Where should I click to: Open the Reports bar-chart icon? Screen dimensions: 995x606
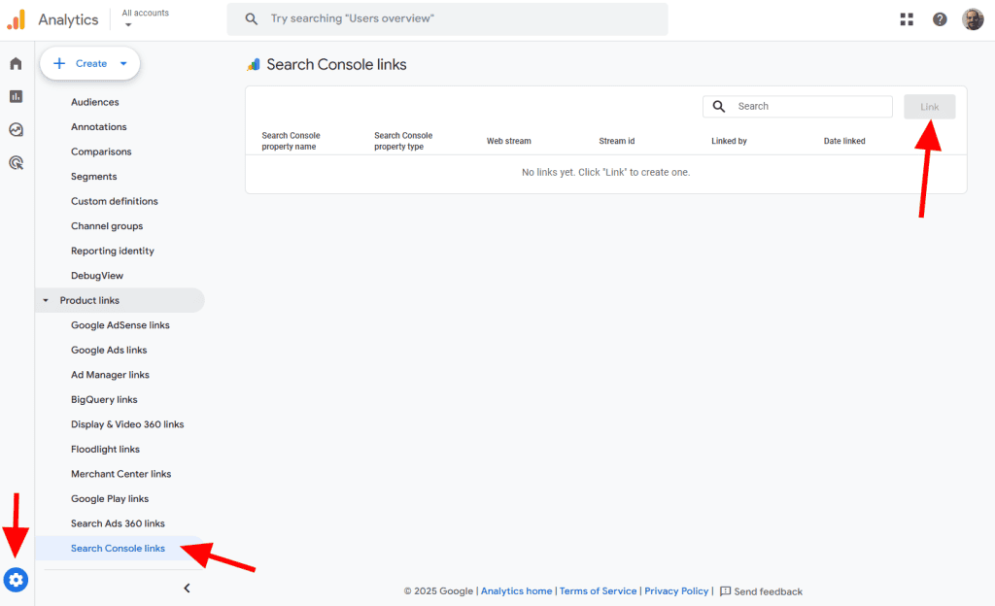[16, 96]
